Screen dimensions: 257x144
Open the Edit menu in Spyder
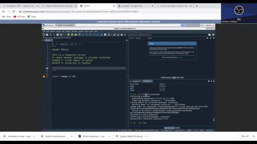48,31
